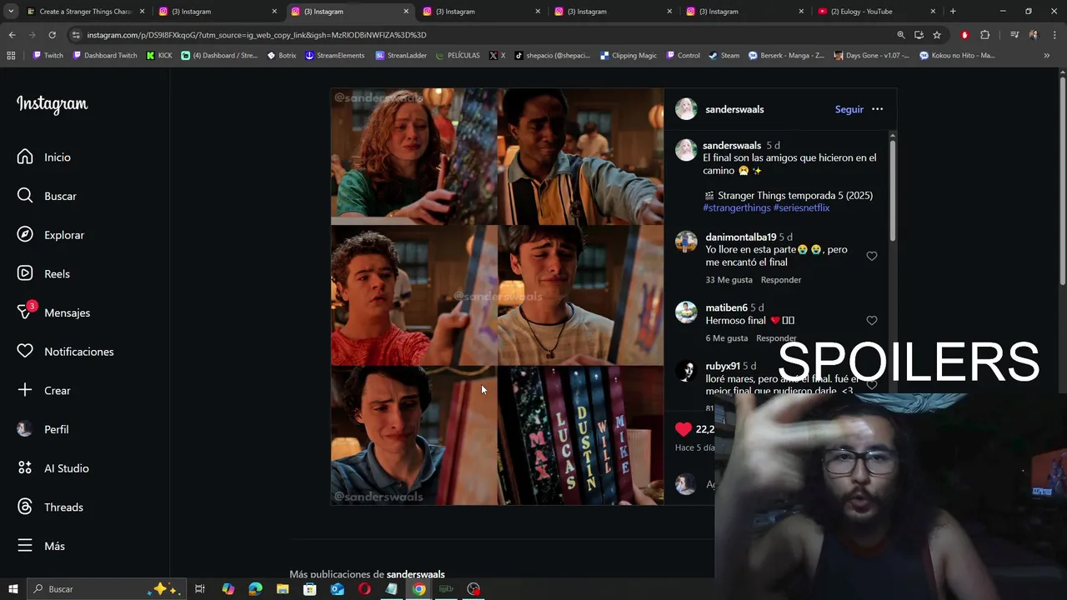This screenshot has width=1067, height=600.
Task: Open danimontalba19's avatar
Action: [686, 242]
